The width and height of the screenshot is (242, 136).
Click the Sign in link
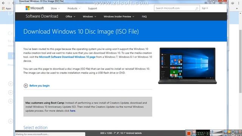(205, 8)
